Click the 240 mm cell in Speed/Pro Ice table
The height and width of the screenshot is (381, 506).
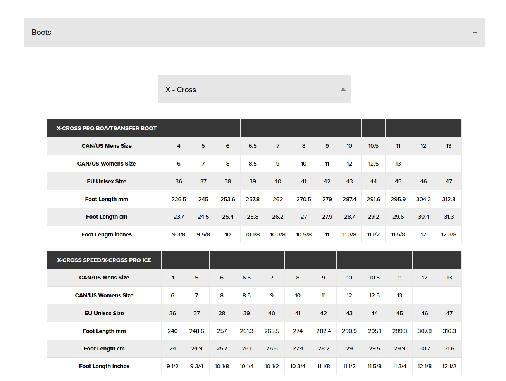pyautogui.click(x=173, y=331)
